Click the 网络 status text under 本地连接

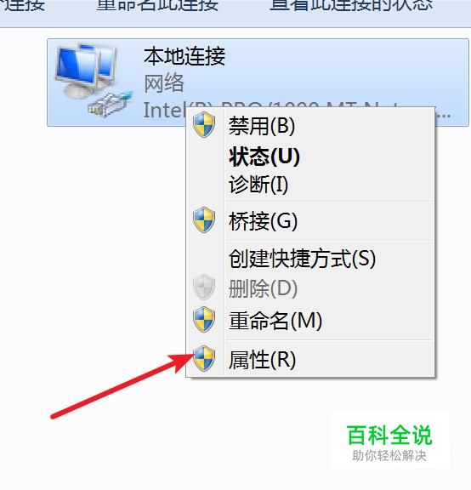[164, 83]
